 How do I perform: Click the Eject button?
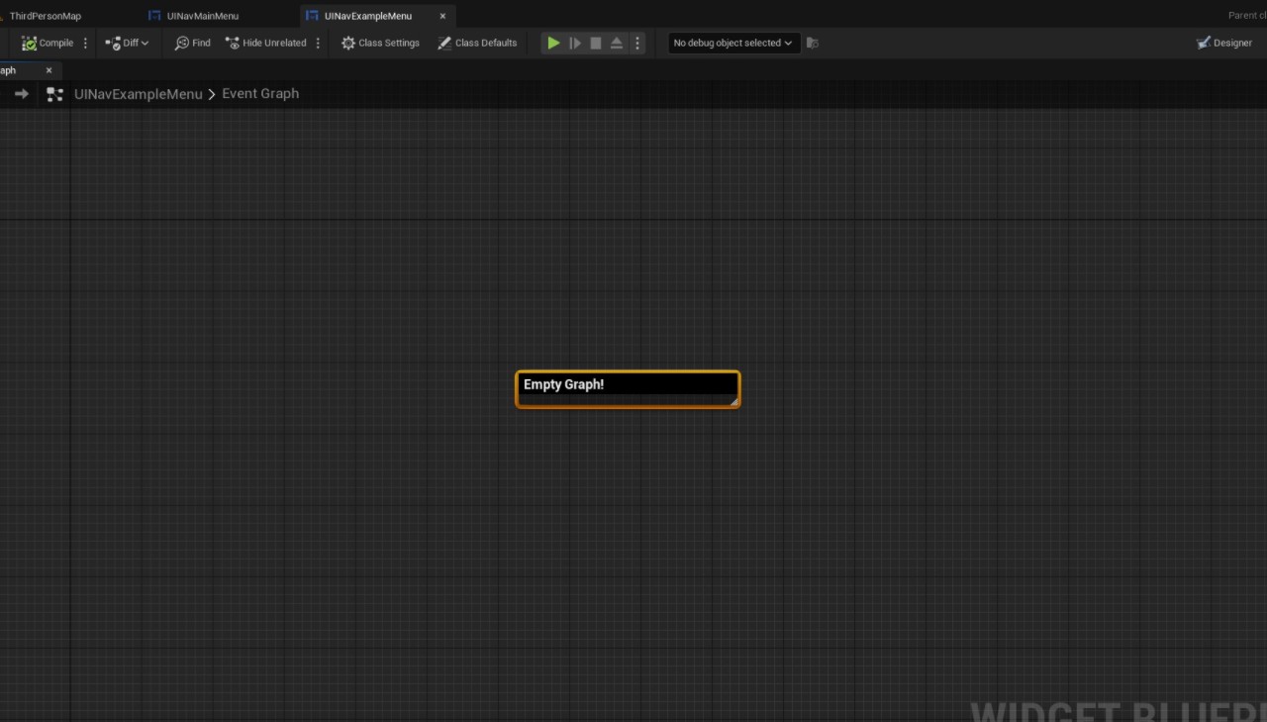coord(617,43)
